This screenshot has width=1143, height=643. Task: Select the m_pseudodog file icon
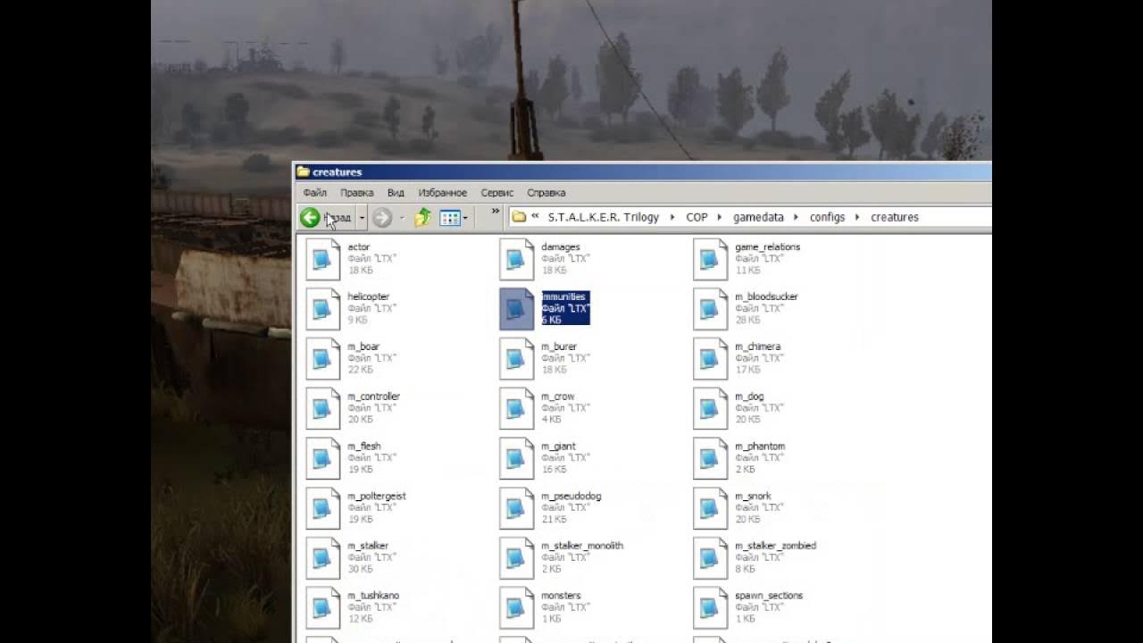click(x=516, y=509)
